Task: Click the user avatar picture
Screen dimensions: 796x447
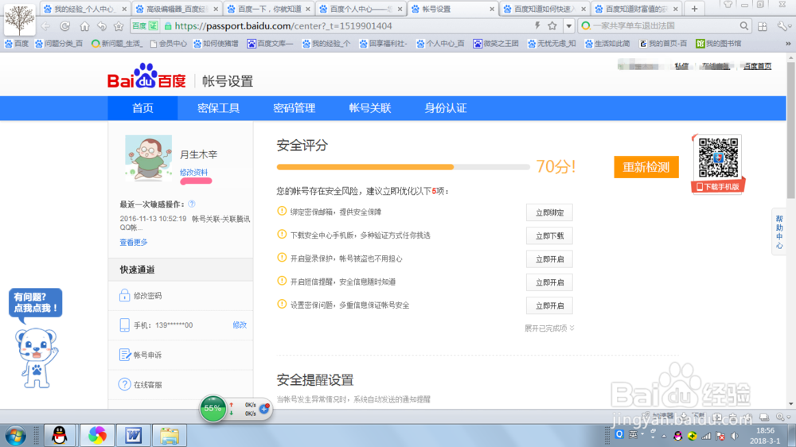Action: click(x=148, y=157)
